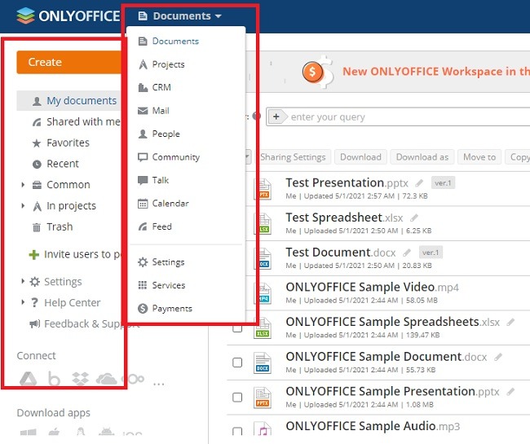Viewport: 530px width, 444px height.
Task: Click the orange Create button
Action: pos(69,62)
